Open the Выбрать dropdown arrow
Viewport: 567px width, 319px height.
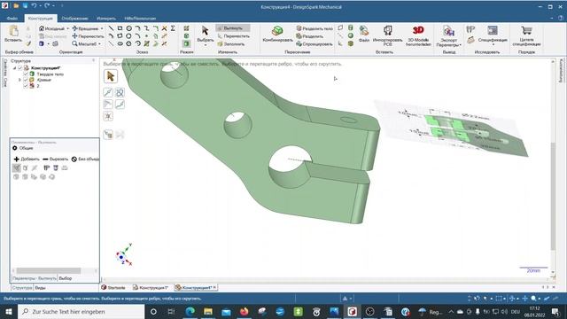(x=205, y=45)
